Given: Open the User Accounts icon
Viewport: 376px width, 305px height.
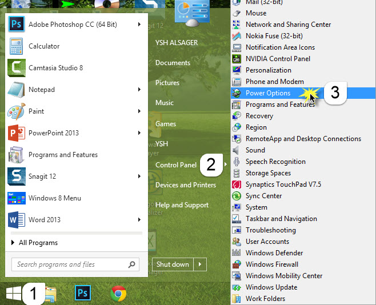Looking at the screenshot, I should click(x=237, y=242).
